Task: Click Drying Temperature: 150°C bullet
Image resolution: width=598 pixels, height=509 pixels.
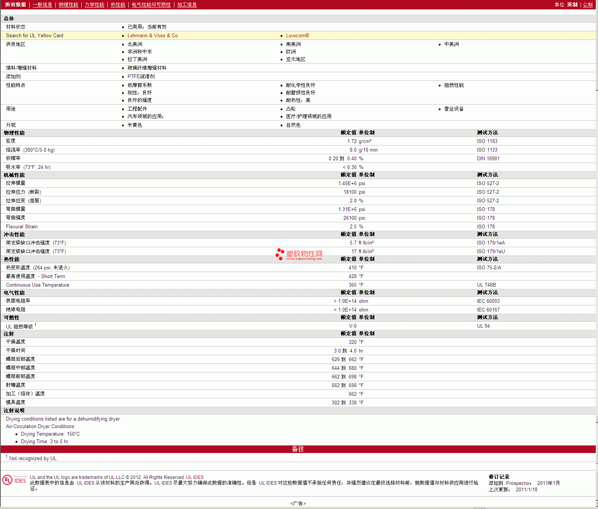Action: click(50, 434)
